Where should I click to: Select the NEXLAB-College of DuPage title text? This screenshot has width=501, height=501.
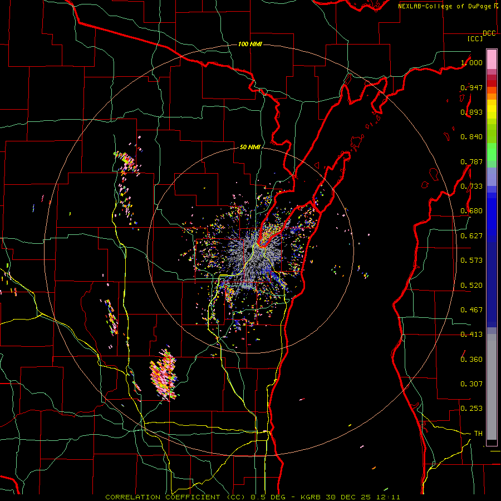[x=444, y=6]
